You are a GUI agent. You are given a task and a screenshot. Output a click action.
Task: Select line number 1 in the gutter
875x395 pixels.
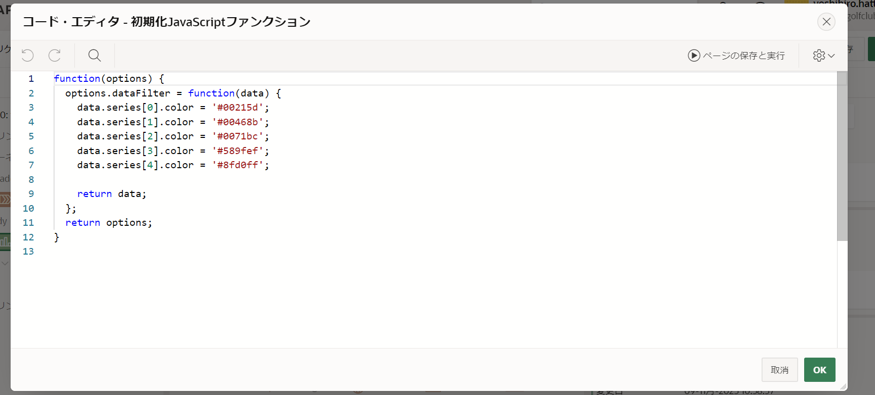coord(31,79)
